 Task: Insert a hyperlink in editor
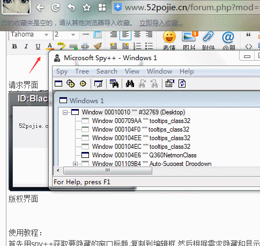[73, 47]
